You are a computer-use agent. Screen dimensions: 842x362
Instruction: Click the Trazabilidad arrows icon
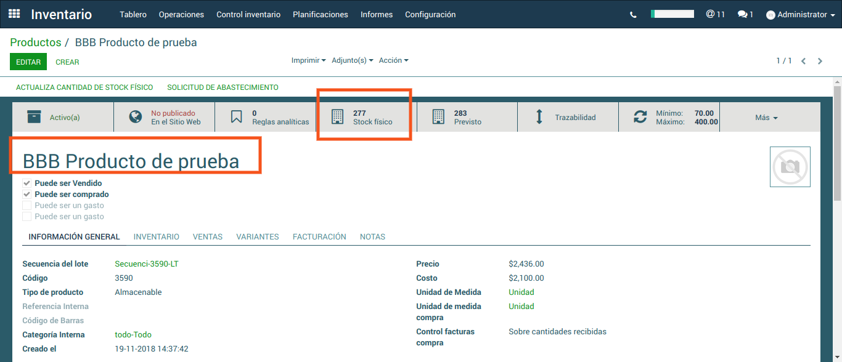539,117
